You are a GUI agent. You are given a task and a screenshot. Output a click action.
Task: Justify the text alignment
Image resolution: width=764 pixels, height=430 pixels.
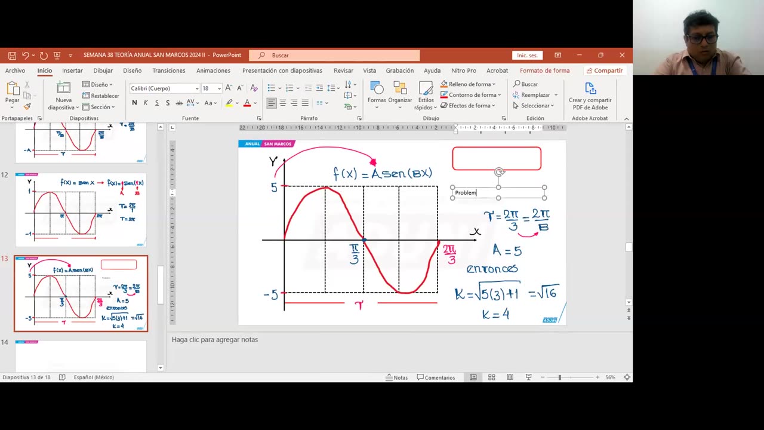(x=305, y=103)
